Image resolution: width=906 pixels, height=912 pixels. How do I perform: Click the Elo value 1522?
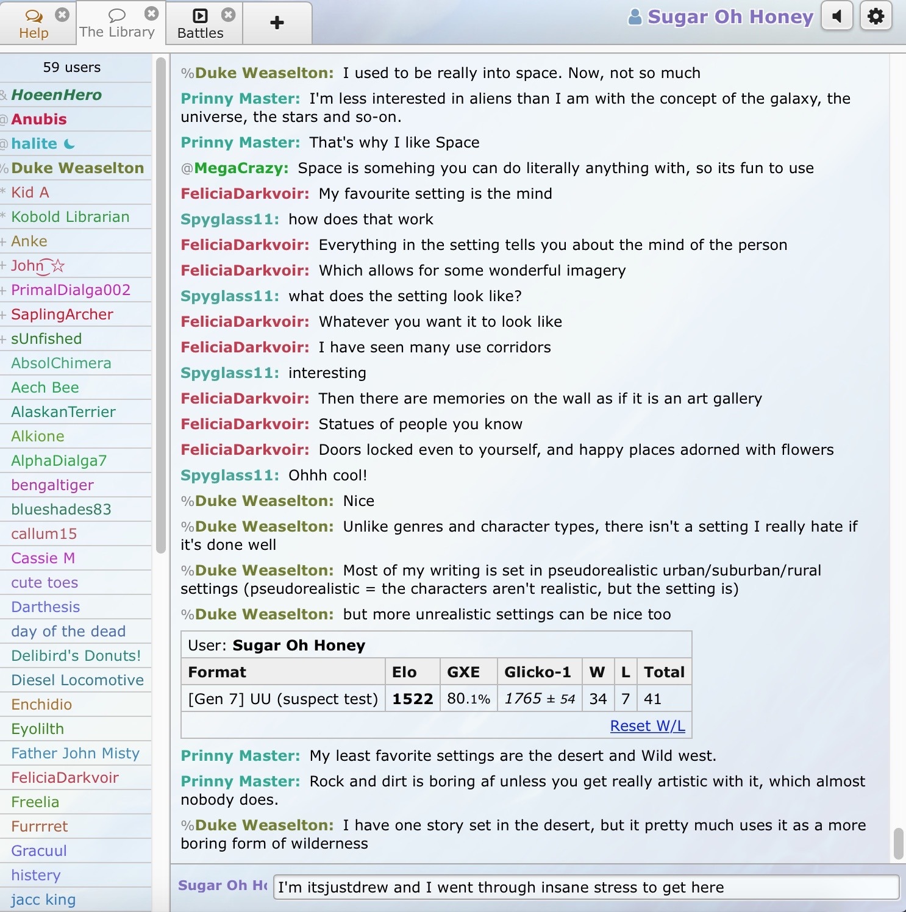(412, 699)
